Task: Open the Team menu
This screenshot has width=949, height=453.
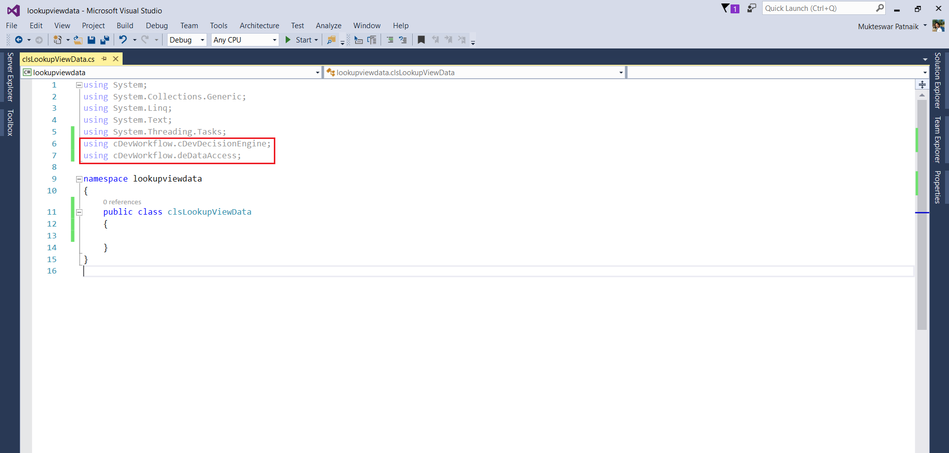Action: click(x=189, y=25)
